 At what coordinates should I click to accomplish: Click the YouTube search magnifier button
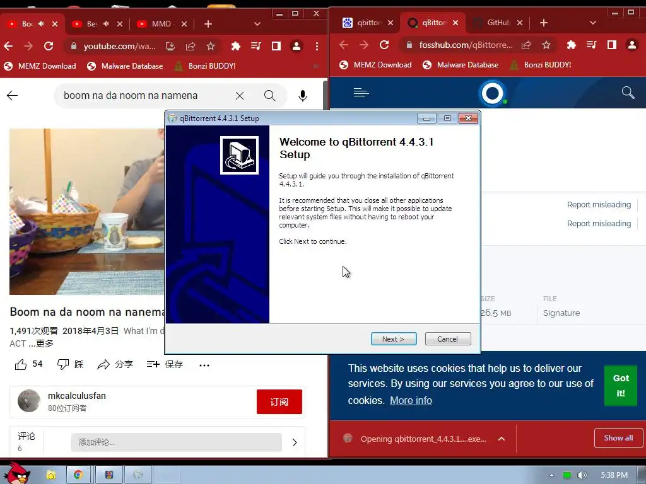point(270,96)
